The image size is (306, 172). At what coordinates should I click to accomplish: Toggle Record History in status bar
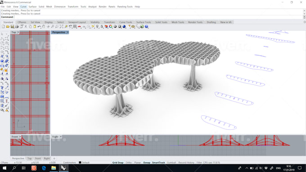point(186,163)
